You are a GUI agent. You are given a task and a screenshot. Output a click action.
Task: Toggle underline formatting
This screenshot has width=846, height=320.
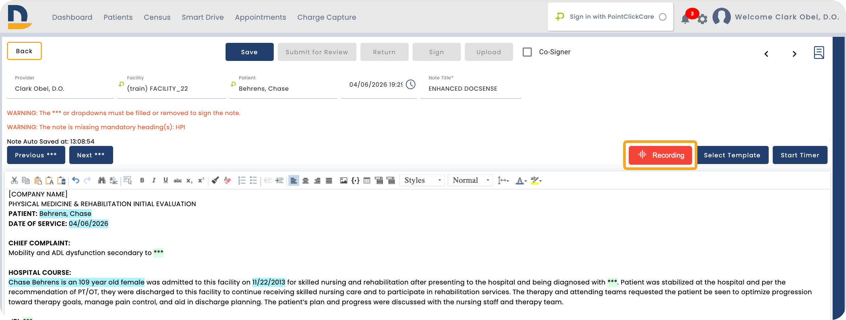click(x=166, y=180)
